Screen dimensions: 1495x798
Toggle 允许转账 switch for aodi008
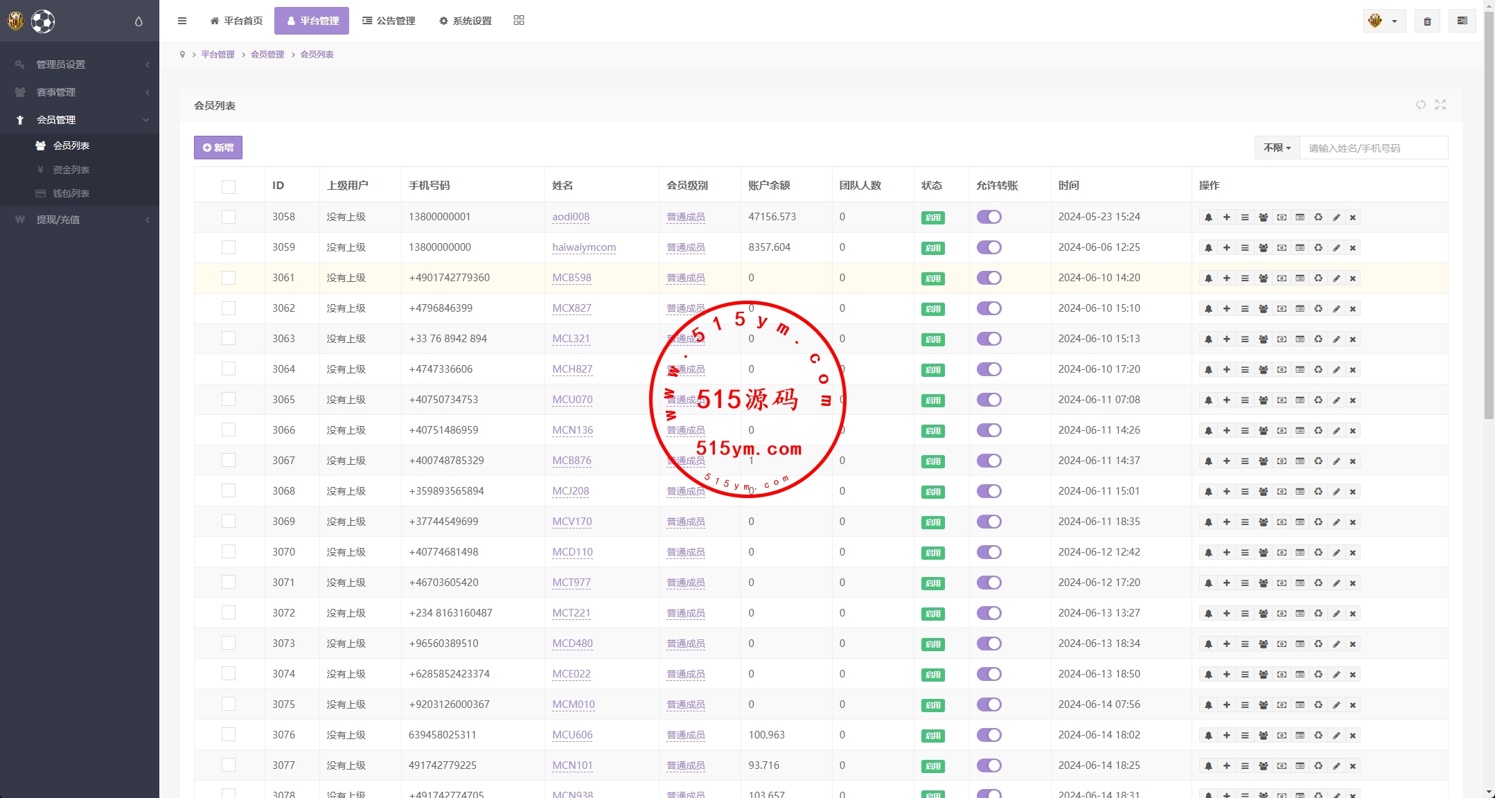pos(989,217)
